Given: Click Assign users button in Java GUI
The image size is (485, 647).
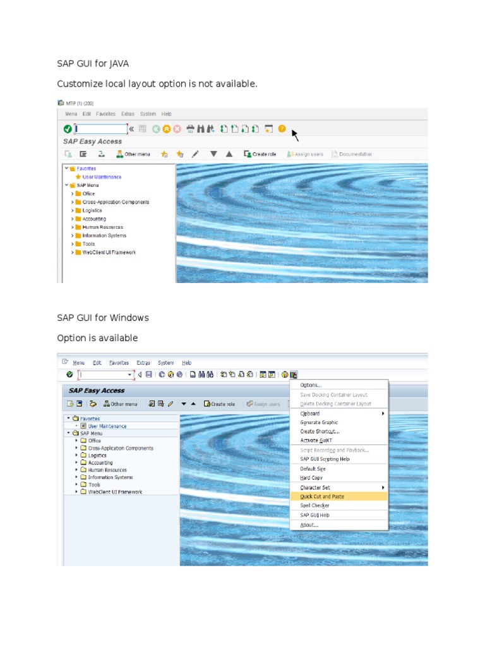Looking at the screenshot, I should pyautogui.click(x=305, y=154).
